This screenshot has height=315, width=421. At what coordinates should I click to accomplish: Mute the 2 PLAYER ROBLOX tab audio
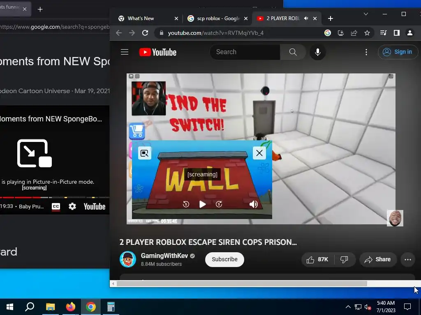(x=306, y=18)
